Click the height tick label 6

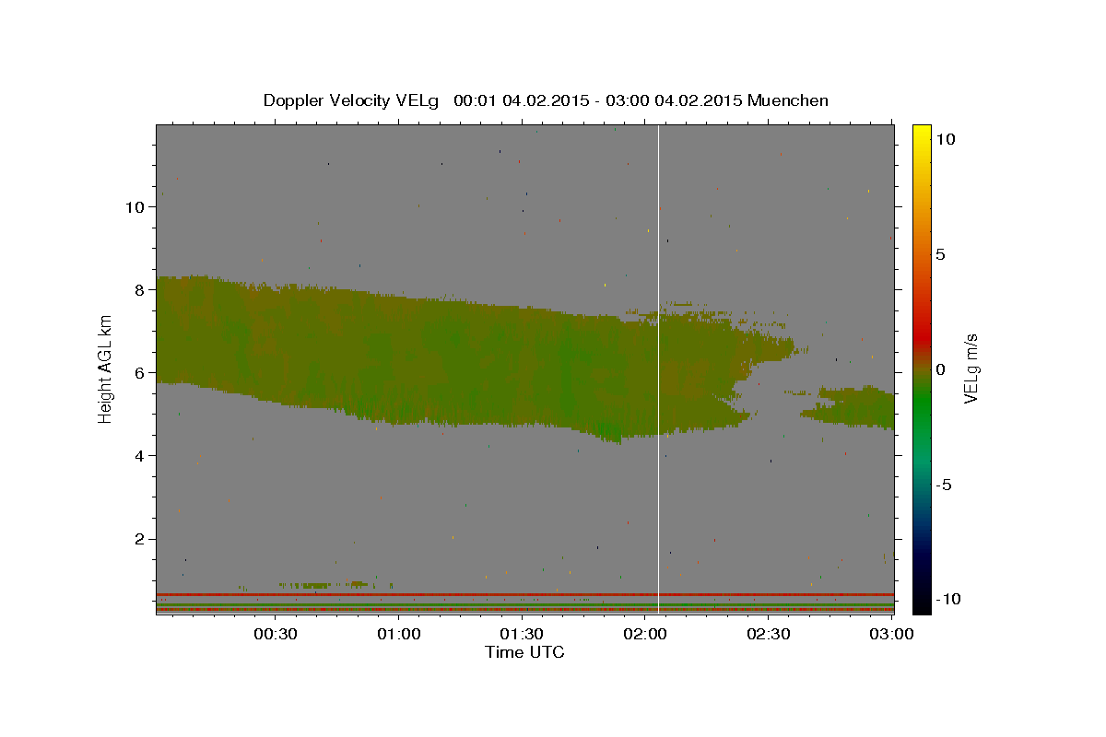(x=141, y=373)
